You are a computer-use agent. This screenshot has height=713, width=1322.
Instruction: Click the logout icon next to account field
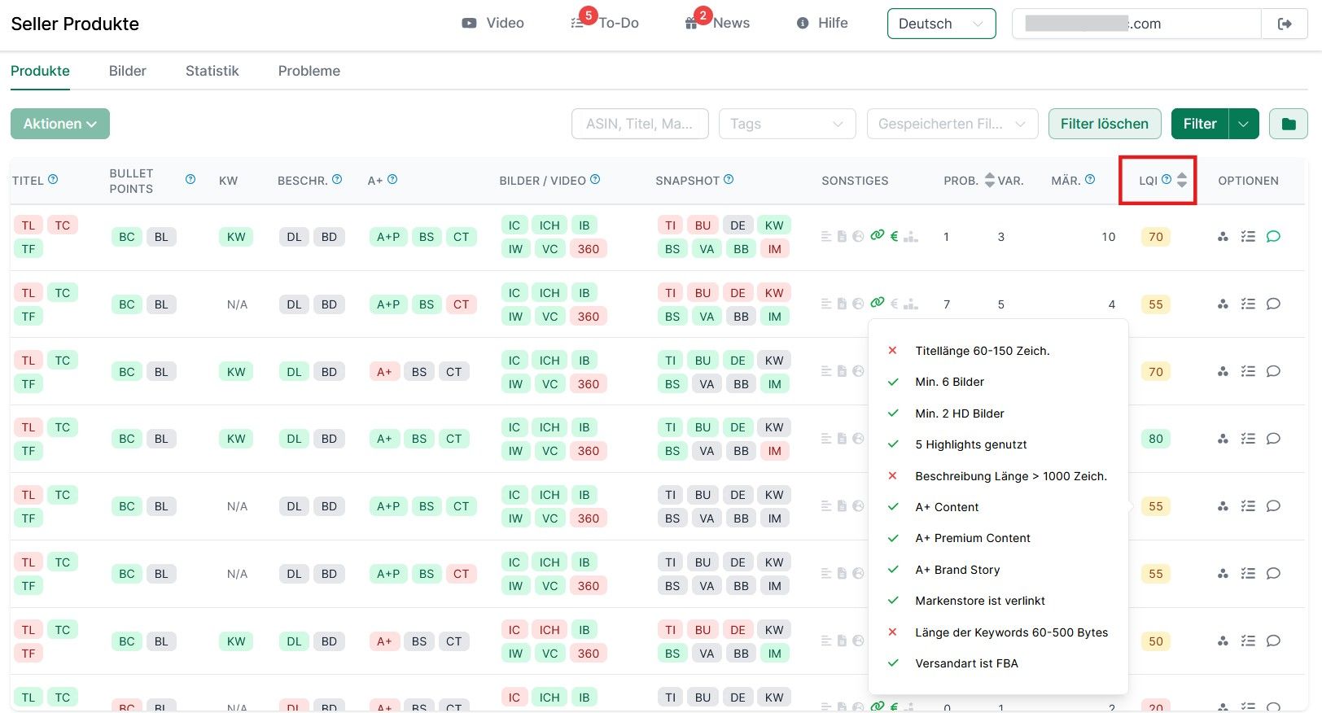[1285, 24]
